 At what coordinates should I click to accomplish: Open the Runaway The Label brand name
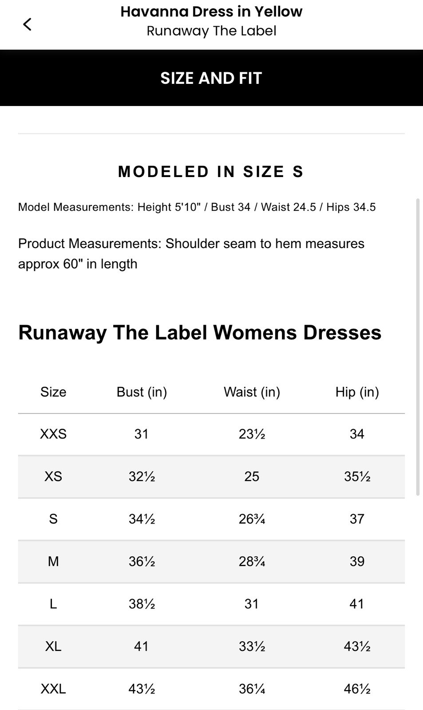(211, 31)
